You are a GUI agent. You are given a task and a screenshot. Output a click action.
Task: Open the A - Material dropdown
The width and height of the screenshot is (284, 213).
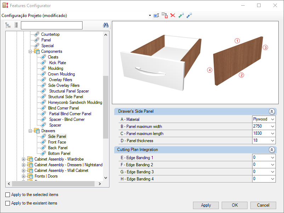coord(272,119)
